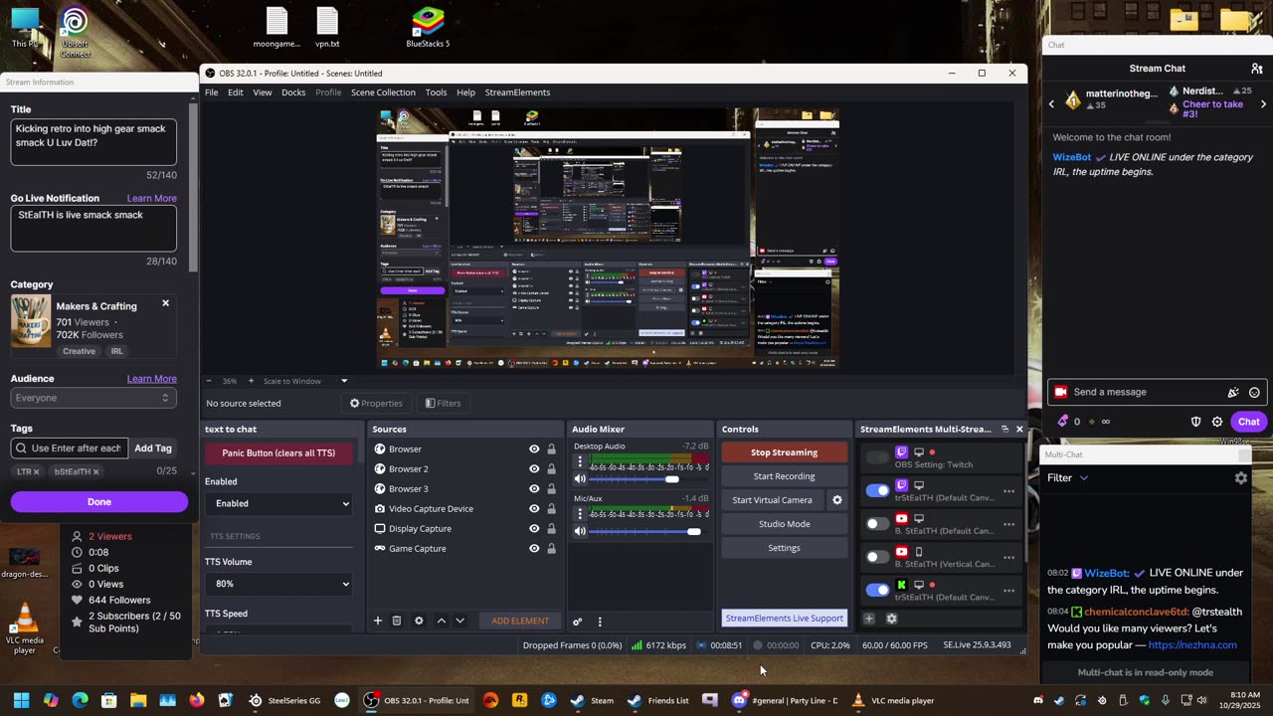Image resolution: width=1273 pixels, height=716 pixels.
Task: Hide the Browser 3 source
Action: tap(534, 489)
